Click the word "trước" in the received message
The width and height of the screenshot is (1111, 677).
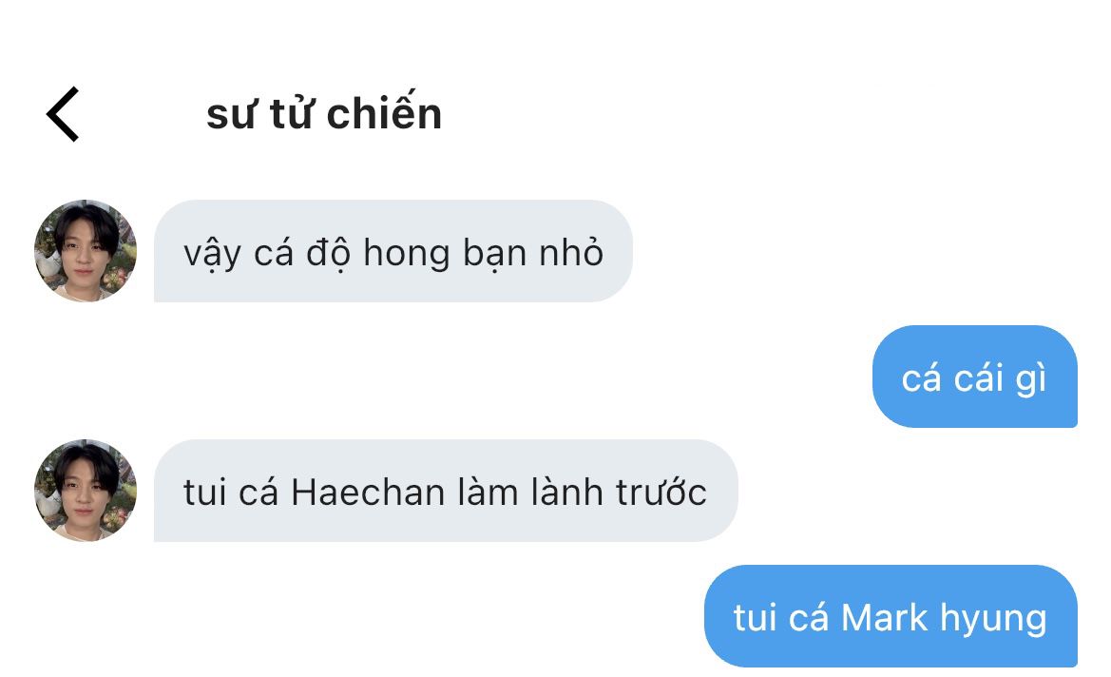click(x=661, y=492)
